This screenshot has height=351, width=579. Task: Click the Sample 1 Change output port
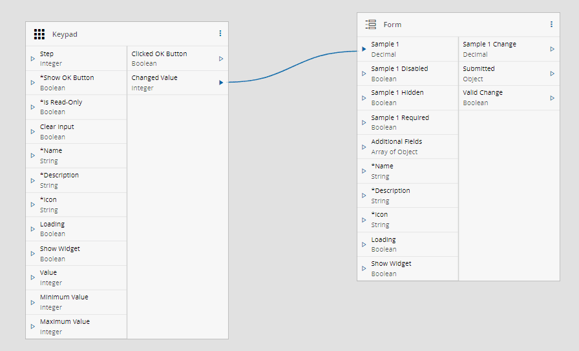point(553,49)
